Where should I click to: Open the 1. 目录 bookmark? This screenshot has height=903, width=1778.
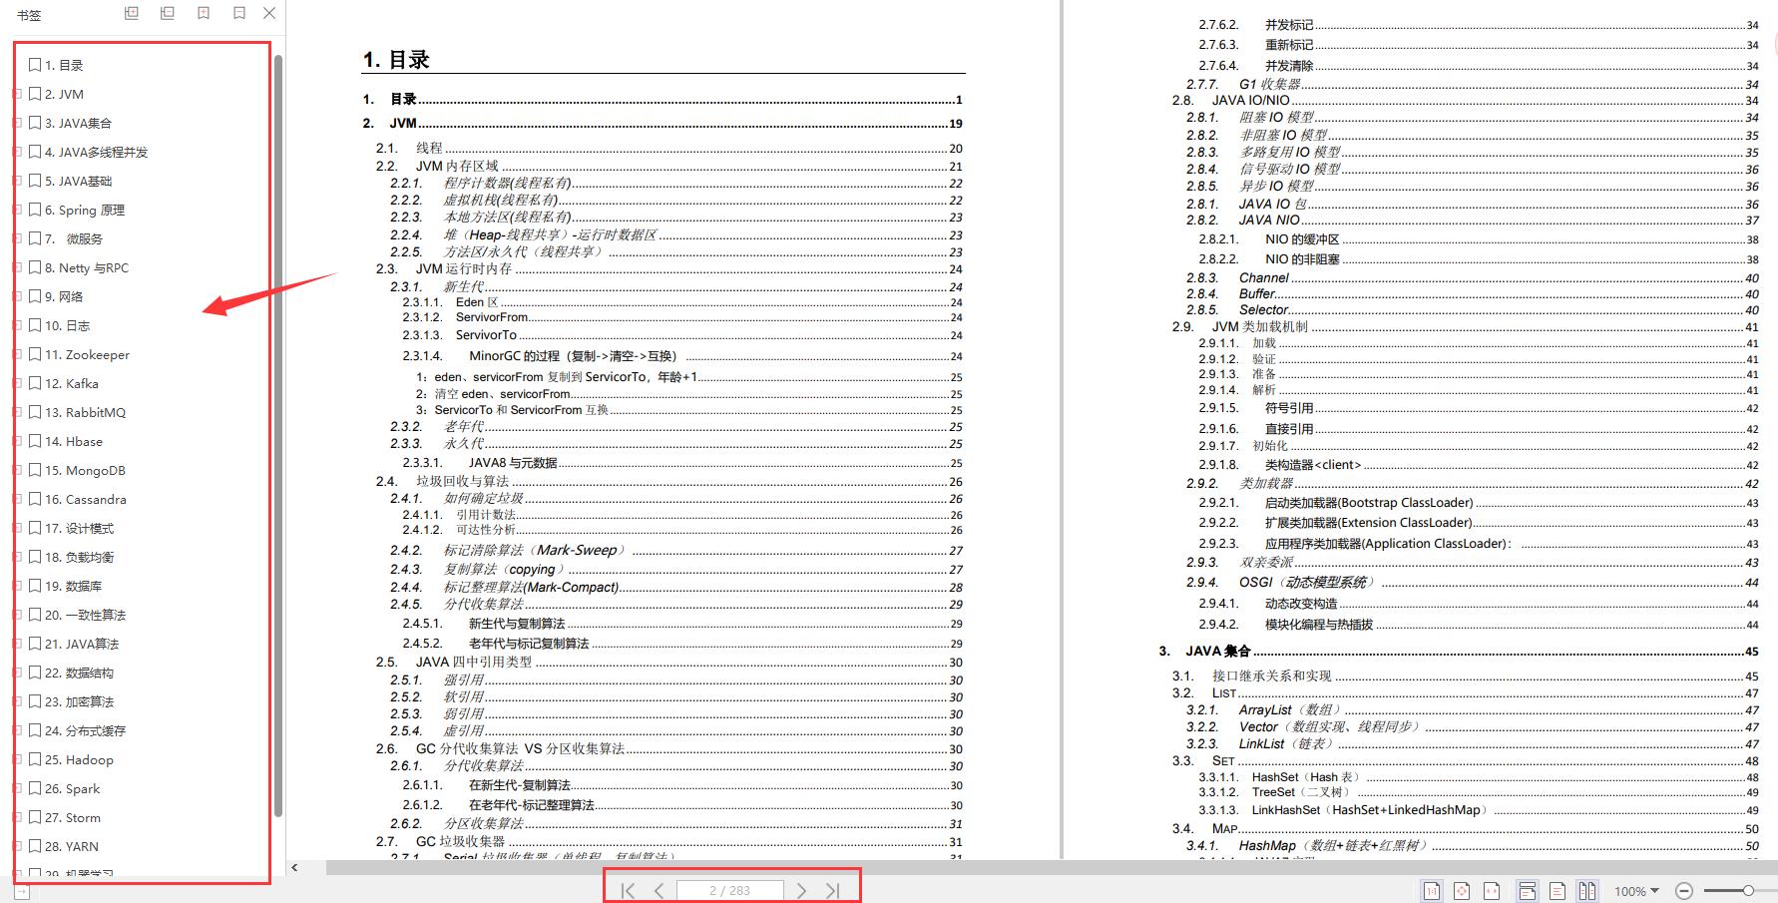pos(56,65)
